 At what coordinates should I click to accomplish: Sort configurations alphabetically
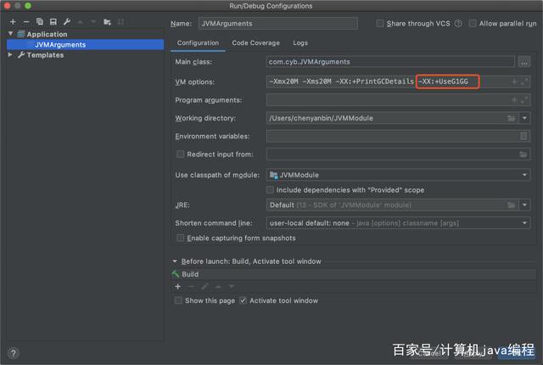click(120, 22)
